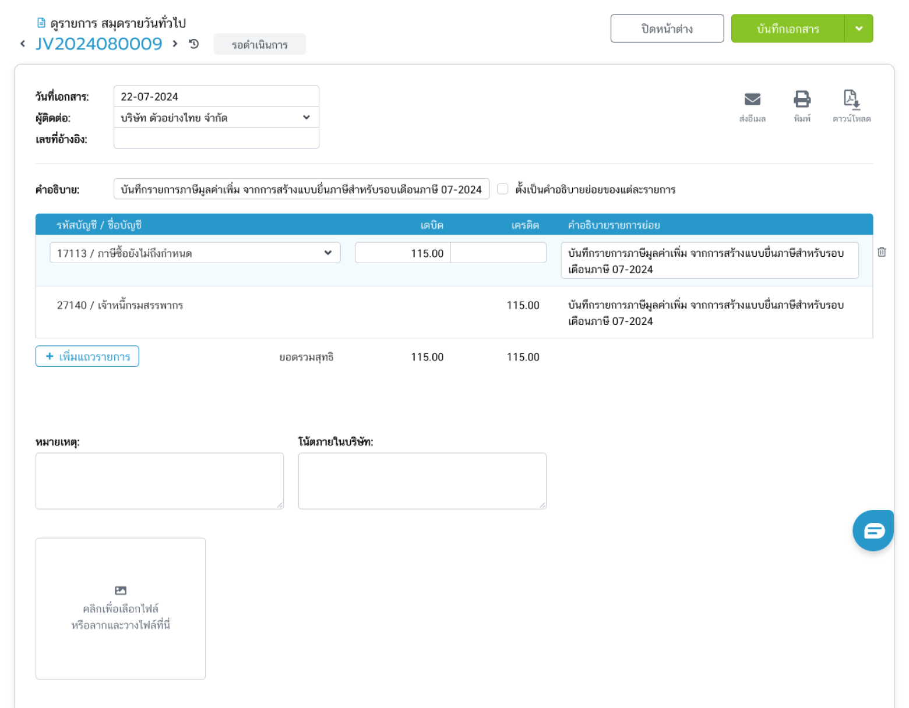
Task: Go to previous document arrow
Action: pos(23,44)
